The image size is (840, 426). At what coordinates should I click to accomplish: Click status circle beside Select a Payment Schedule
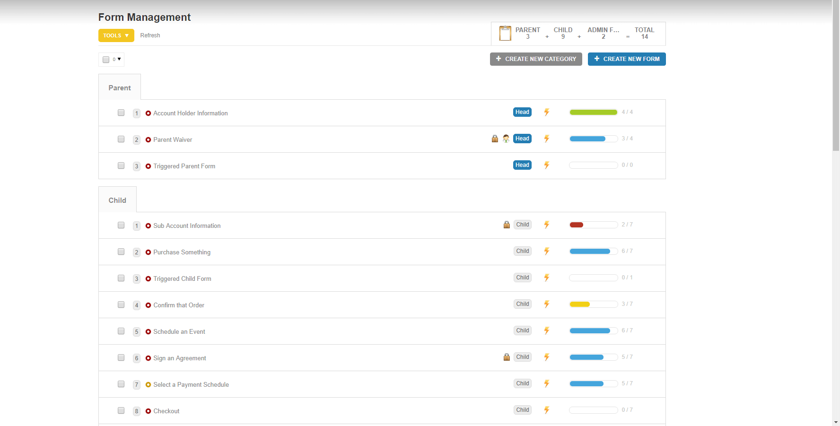(148, 385)
